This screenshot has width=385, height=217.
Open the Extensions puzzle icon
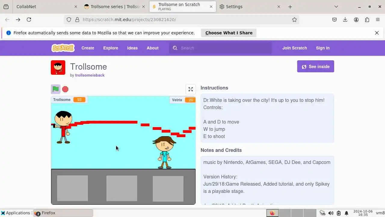(x=367, y=20)
